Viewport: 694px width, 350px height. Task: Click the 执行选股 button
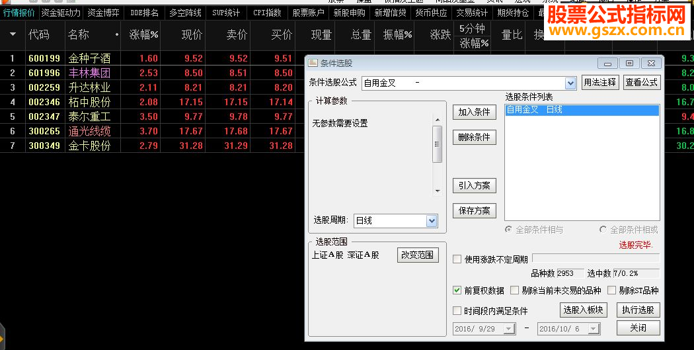[x=638, y=310]
